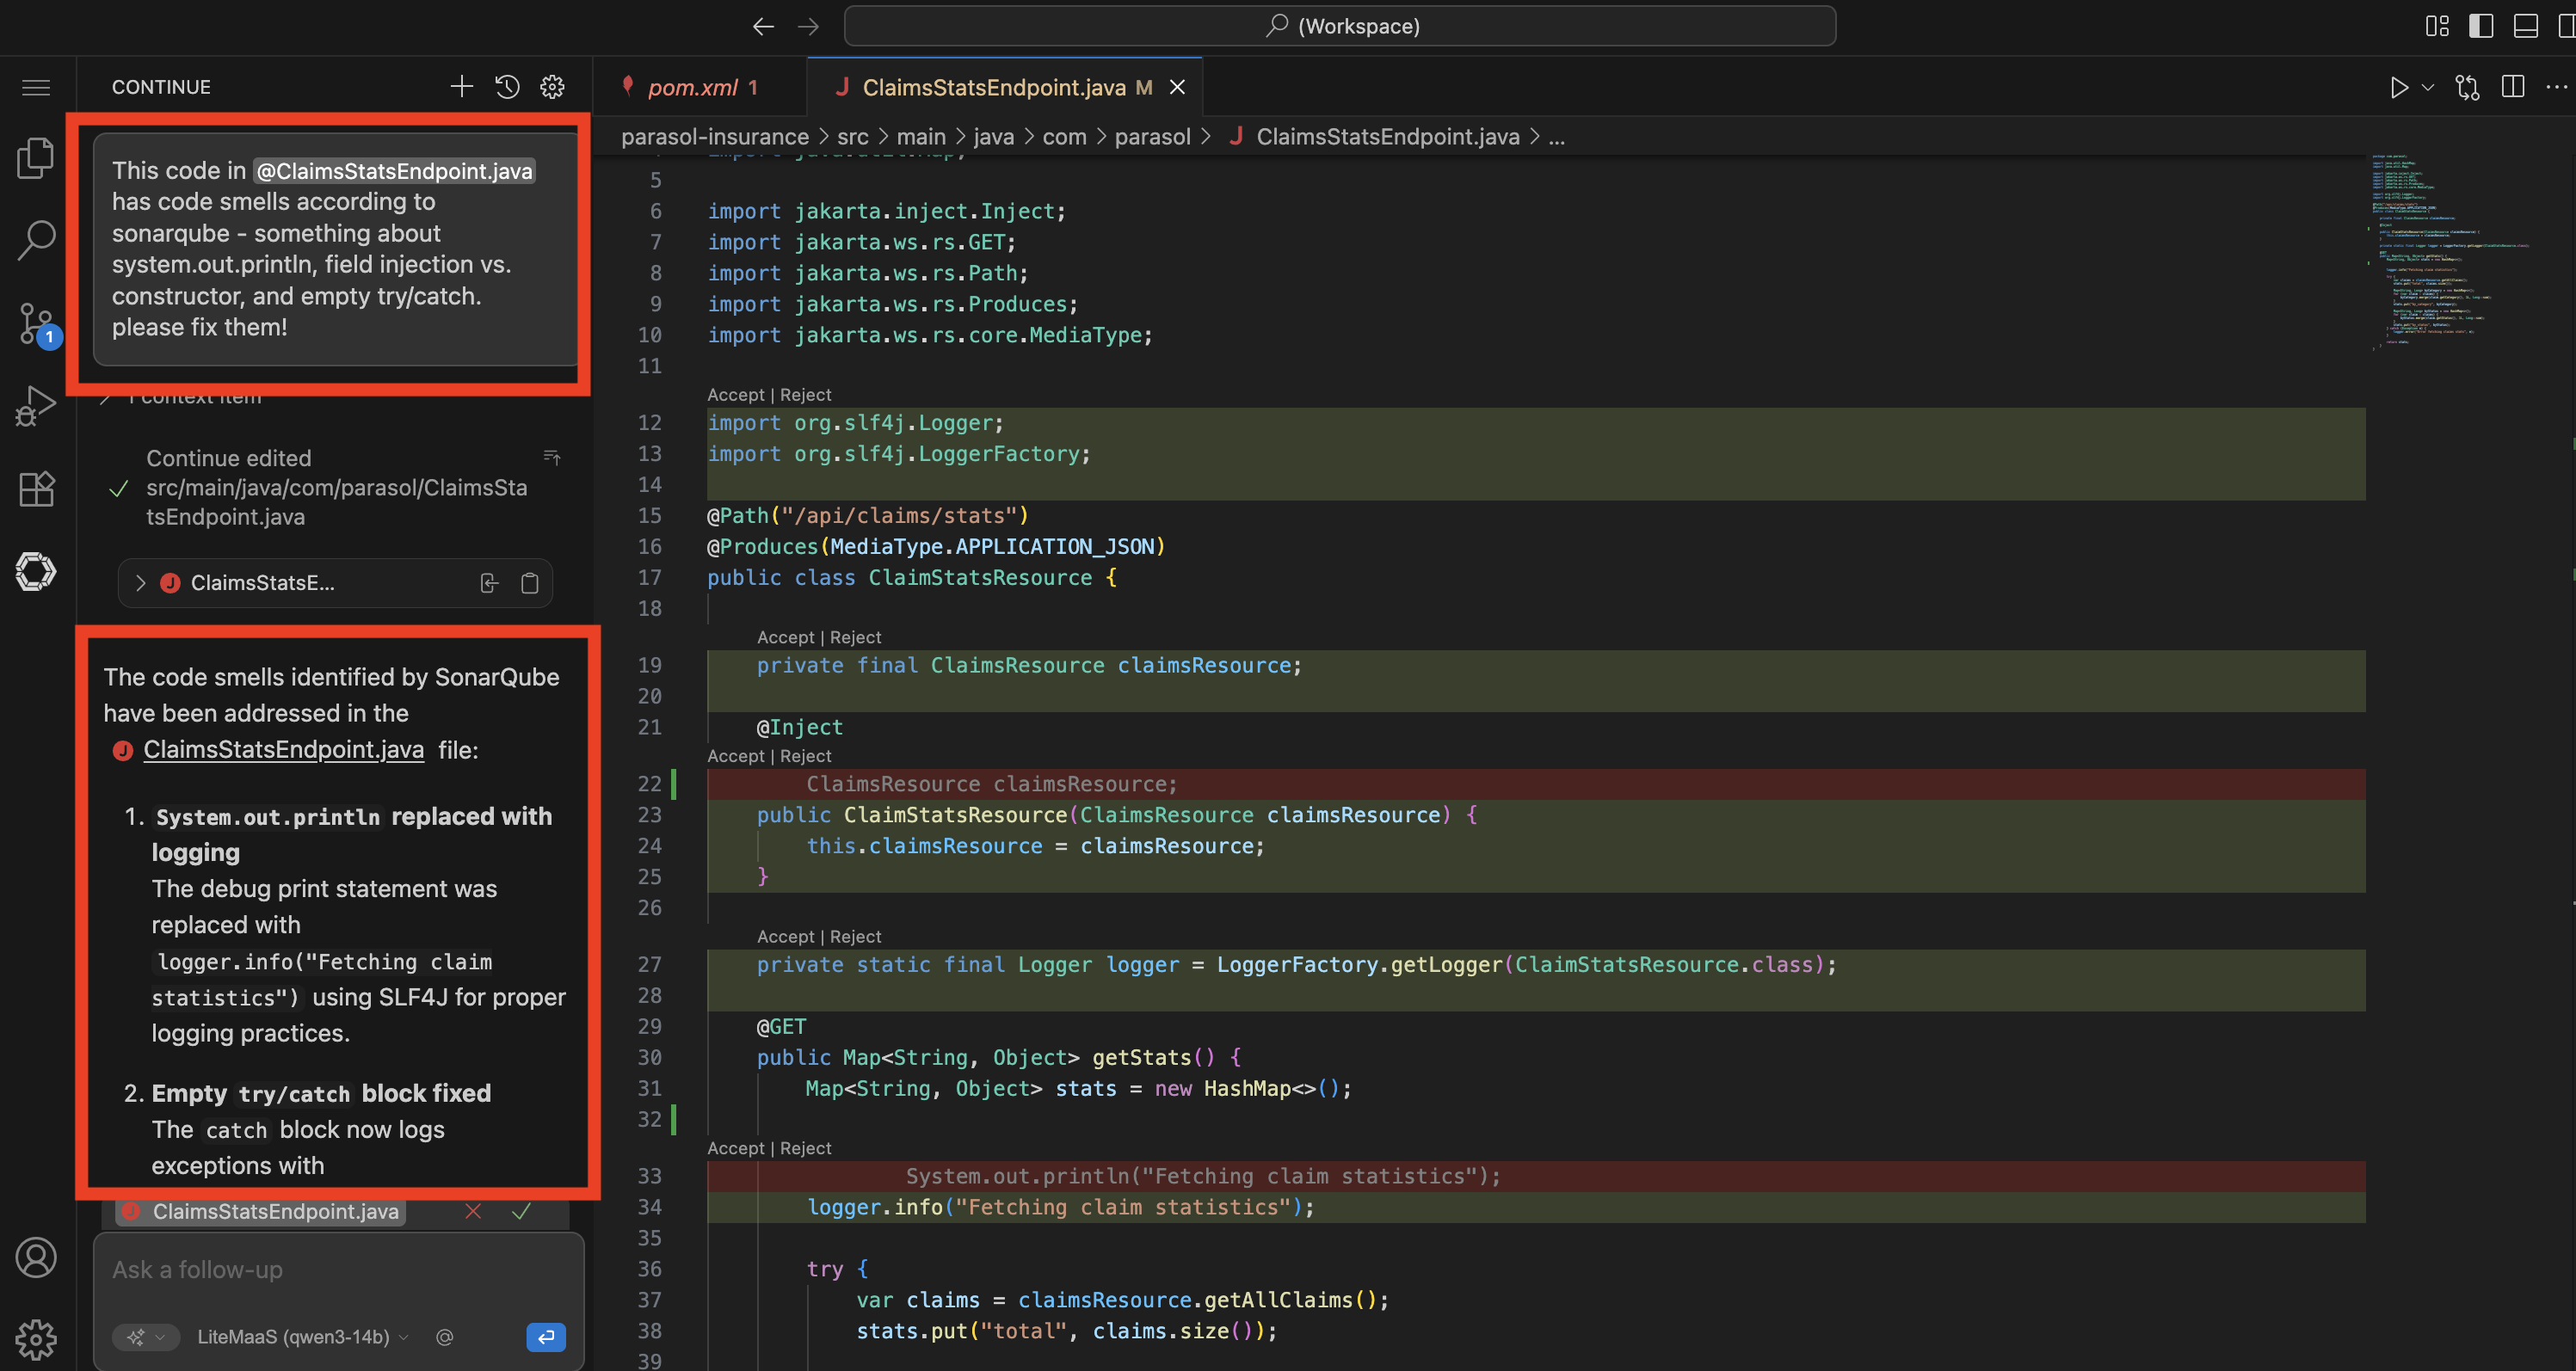This screenshot has width=2576, height=1371.
Task: Open the Extensions view icon
Action: tap(36, 489)
